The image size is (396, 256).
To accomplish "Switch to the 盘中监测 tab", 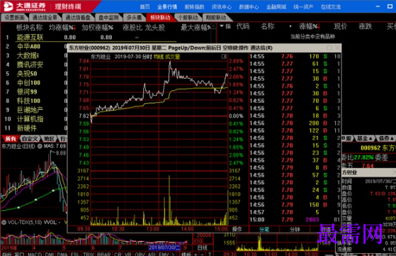I will coord(108,18).
